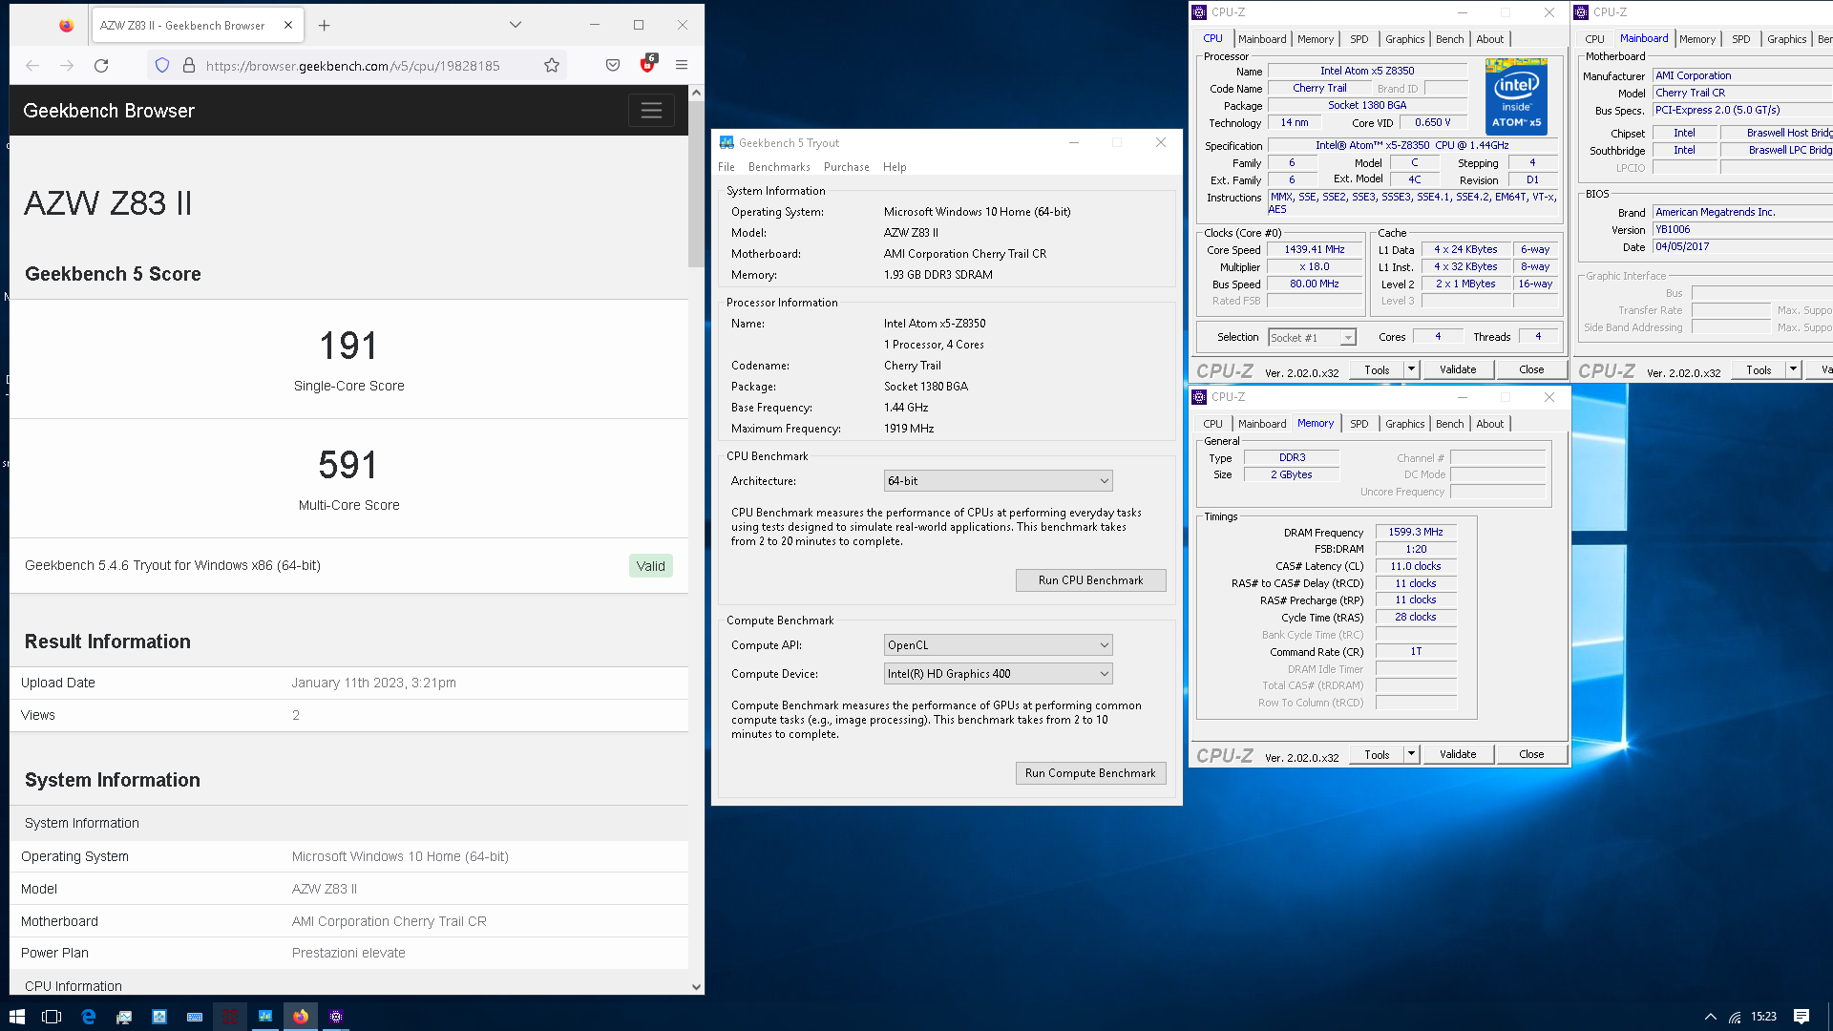Image resolution: width=1833 pixels, height=1031 pixels.
Task: Click the Geekbench page vertical scrollbar thumb
Action: pyautogui.click(x=695, y=184)
